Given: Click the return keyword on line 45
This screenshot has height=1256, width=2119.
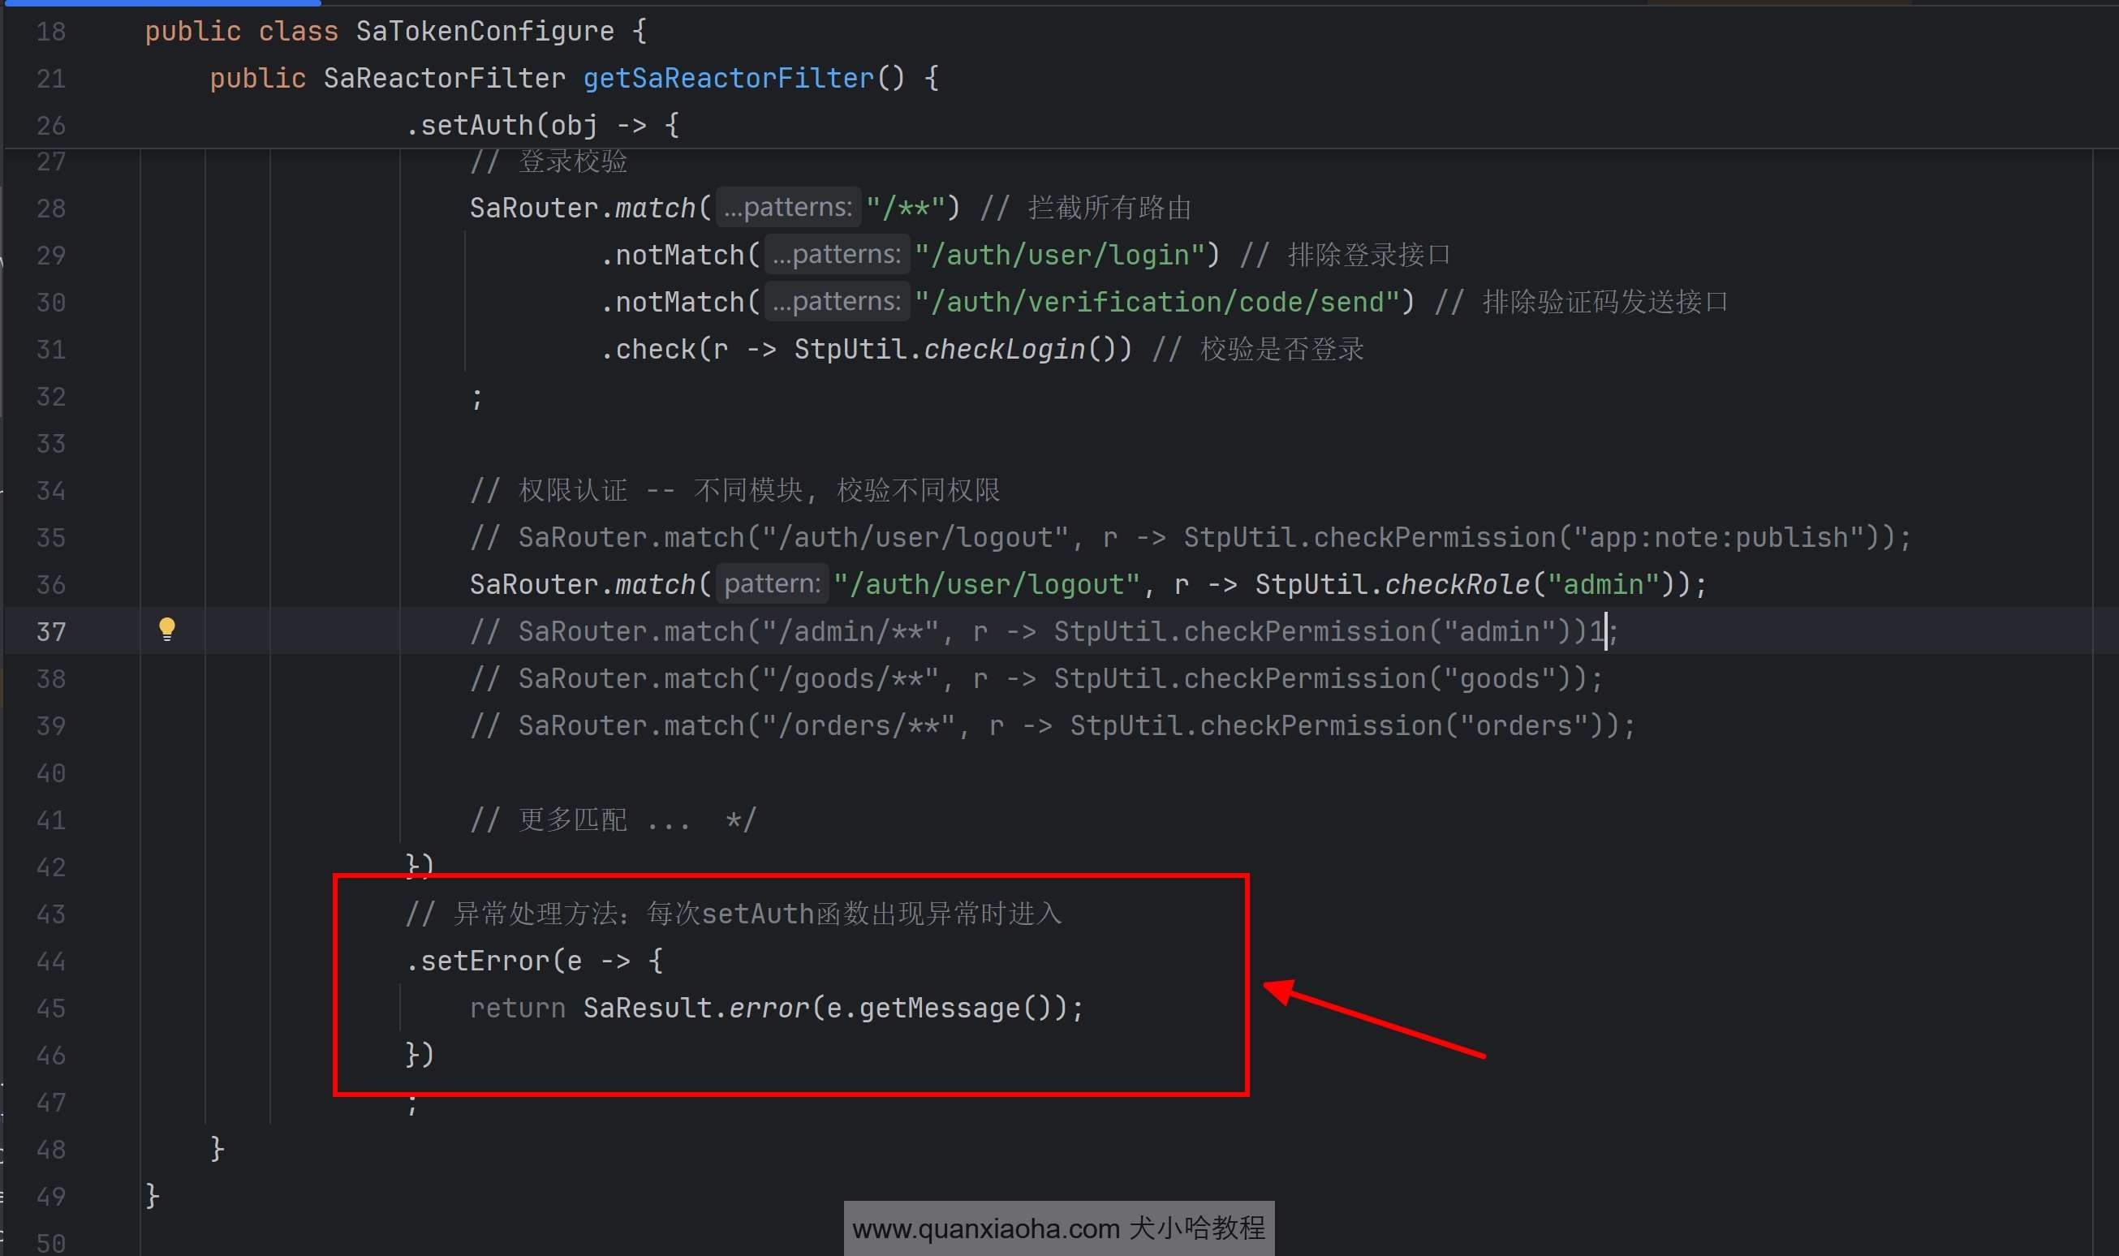Looking at the screenshot, I should point(517,1009).
